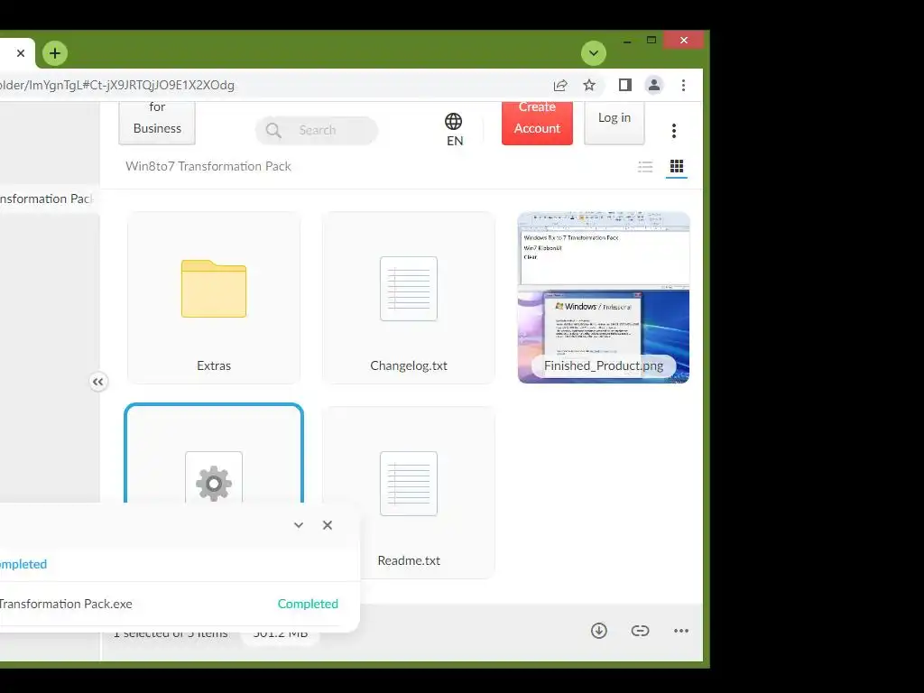
Task: Open a new browser tab
Action: pos(55,53)
